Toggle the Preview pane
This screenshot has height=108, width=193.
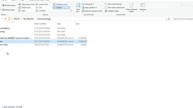point(8,5)
